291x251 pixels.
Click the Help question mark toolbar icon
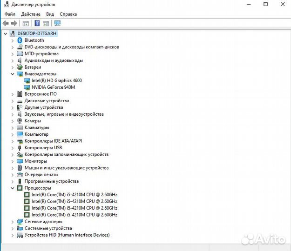37,23
